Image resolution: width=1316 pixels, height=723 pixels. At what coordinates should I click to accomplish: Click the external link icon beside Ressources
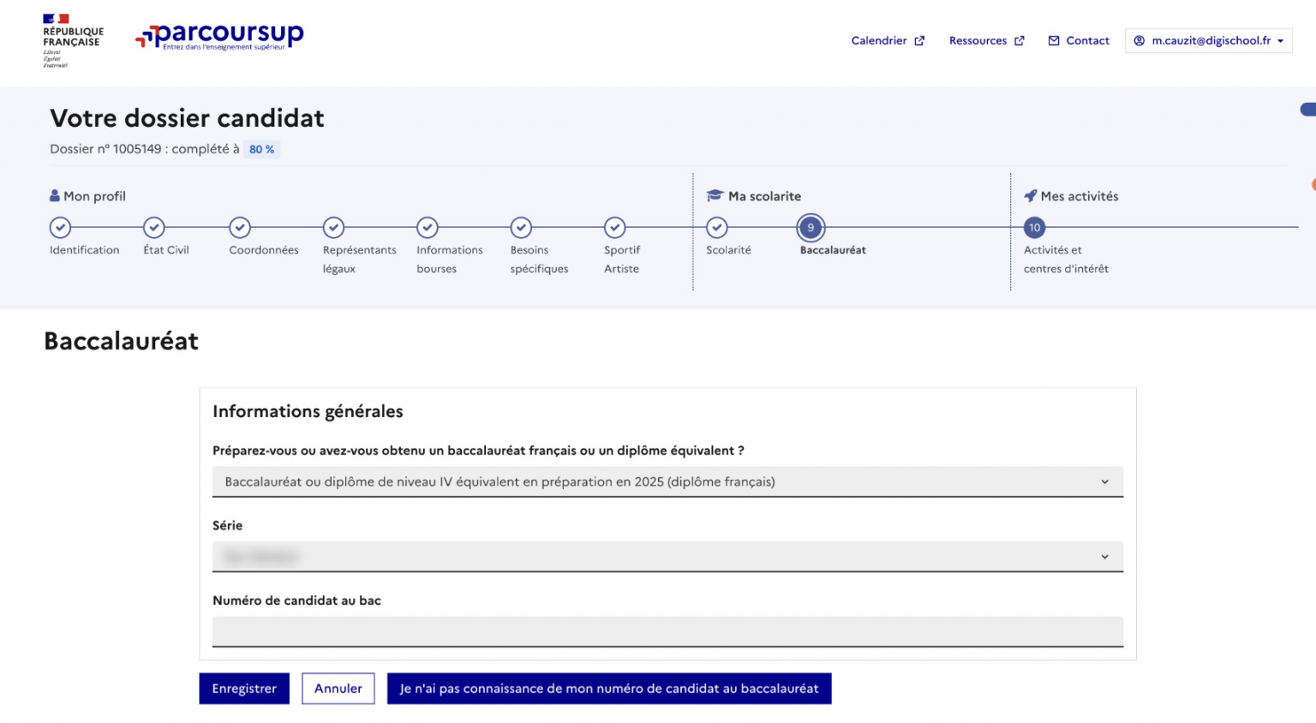pos(1019,40)
